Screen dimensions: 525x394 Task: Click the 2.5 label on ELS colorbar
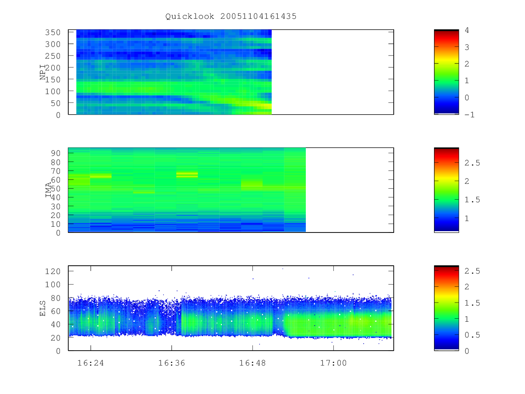pos(472,271)
